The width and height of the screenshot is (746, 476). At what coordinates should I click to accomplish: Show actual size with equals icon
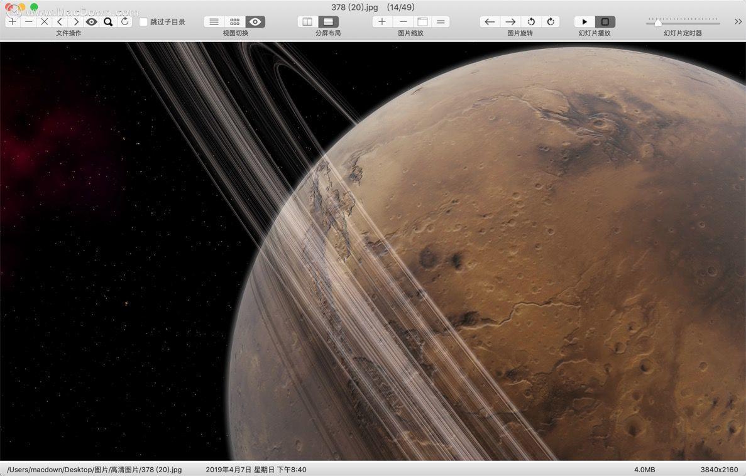coord(441,22)
